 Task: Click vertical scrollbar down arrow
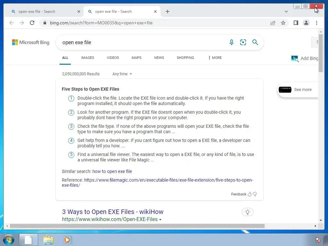[x=321, y=220]
